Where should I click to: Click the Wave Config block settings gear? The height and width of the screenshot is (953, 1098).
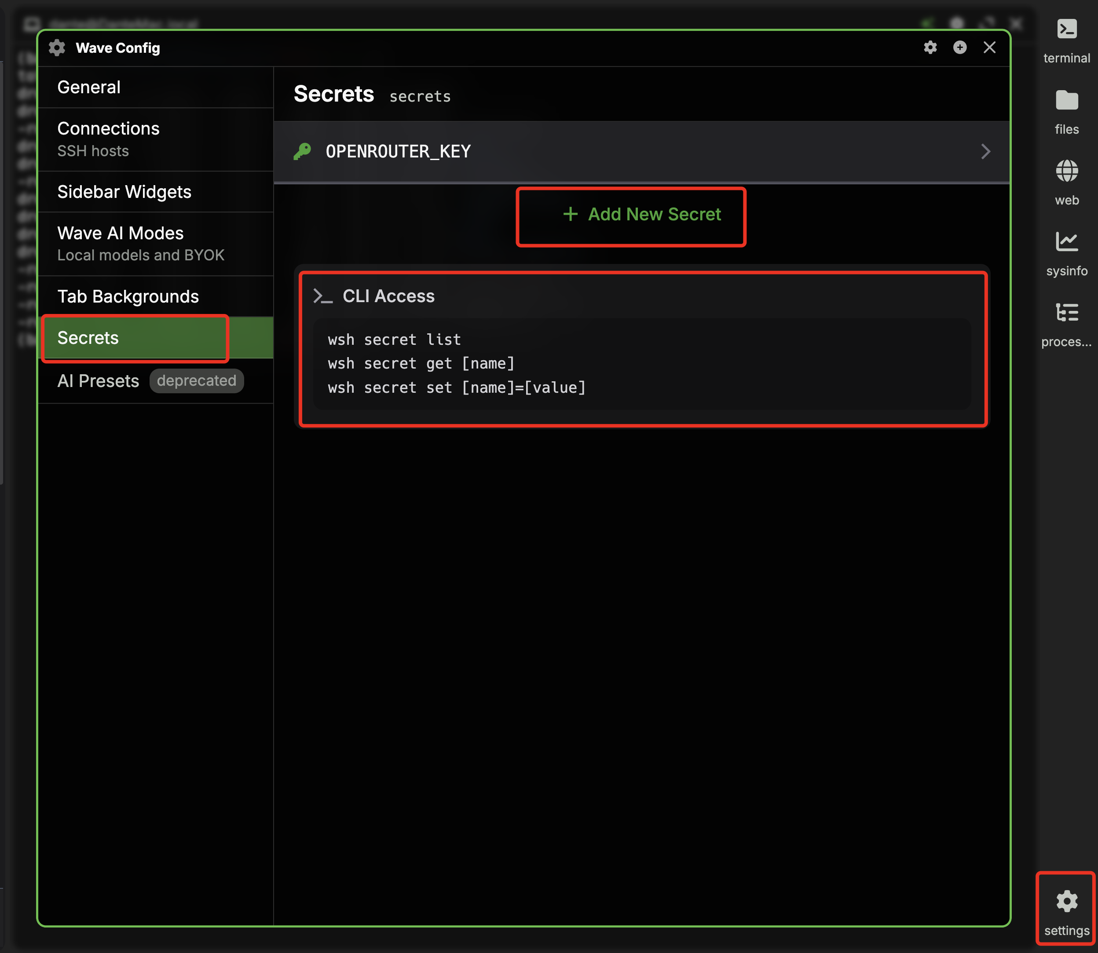[930, 47]
